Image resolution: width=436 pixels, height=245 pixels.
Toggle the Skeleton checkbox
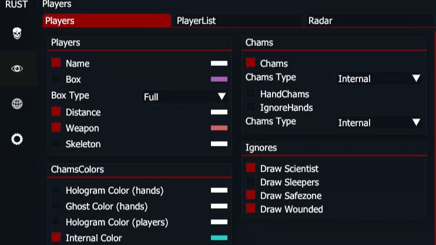(x=56, y=144)
